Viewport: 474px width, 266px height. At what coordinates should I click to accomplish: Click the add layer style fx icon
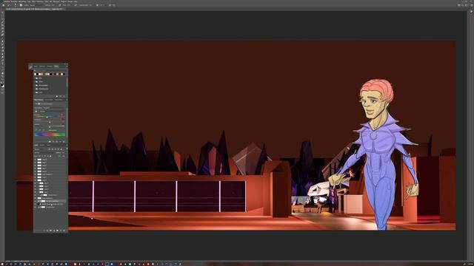[47, 231]
